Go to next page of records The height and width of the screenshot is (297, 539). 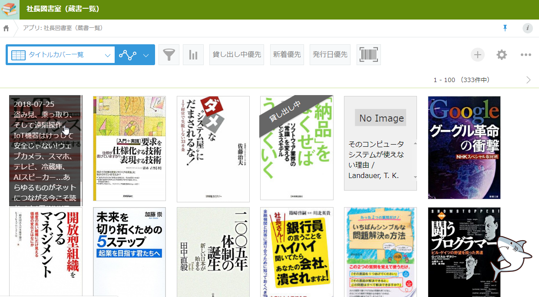click(529, 80)
